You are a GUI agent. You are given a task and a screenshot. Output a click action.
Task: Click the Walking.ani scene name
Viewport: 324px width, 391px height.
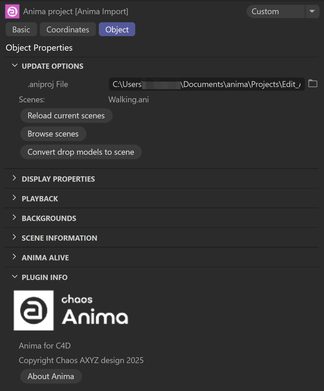(129, 100)
